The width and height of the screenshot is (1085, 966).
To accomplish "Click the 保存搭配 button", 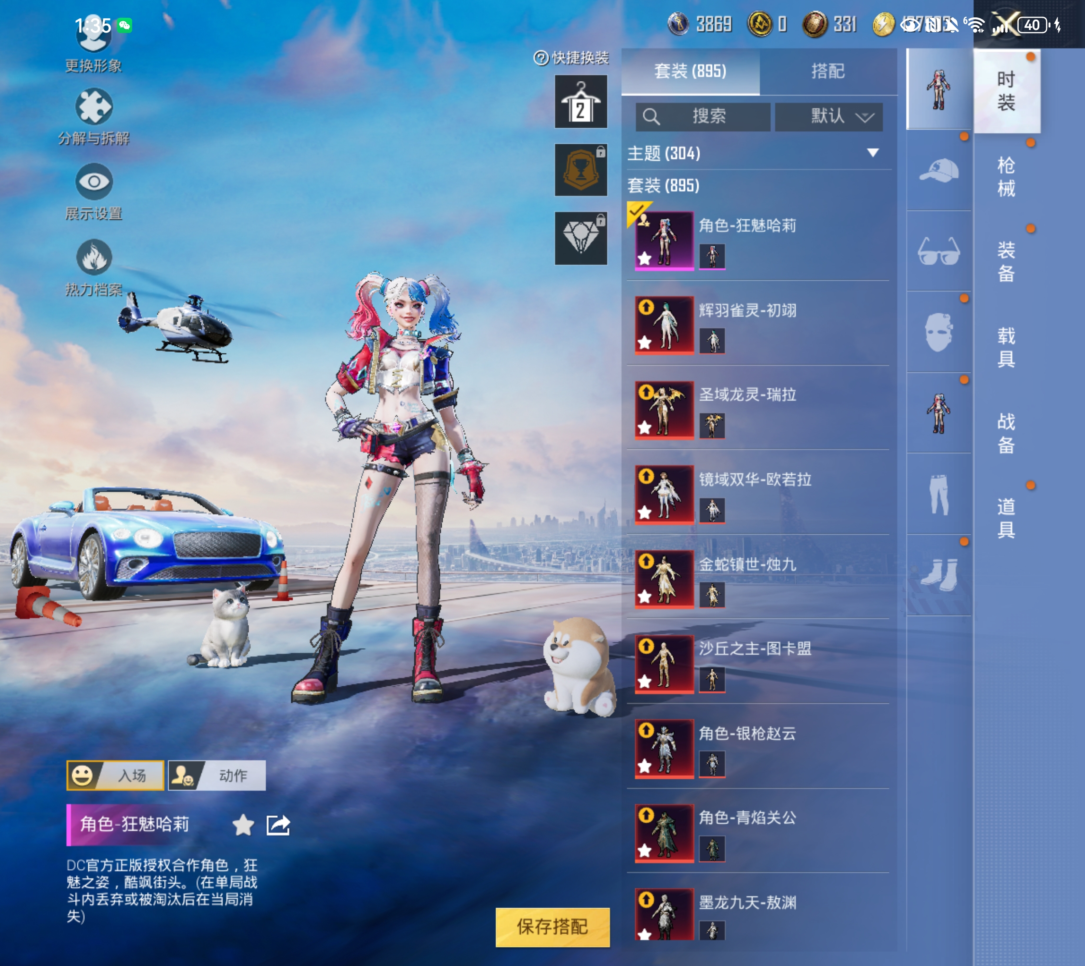I will pyautogui.click(x=552, y=927).
